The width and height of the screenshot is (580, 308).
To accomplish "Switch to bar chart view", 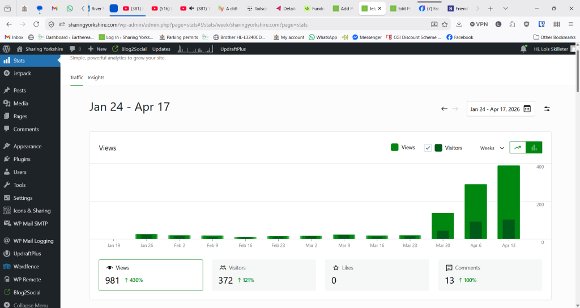I will 534,148.
